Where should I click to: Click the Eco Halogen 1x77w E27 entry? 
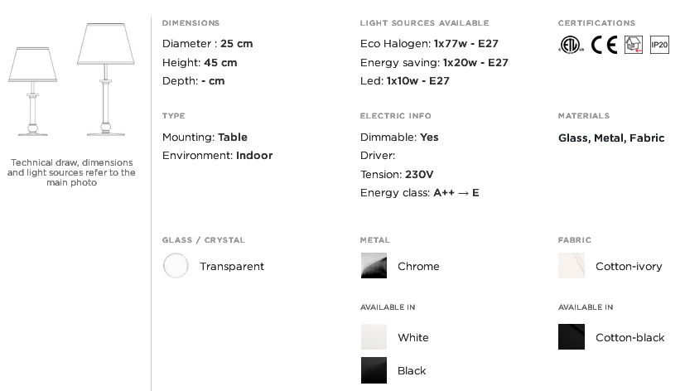click(429, 44)
